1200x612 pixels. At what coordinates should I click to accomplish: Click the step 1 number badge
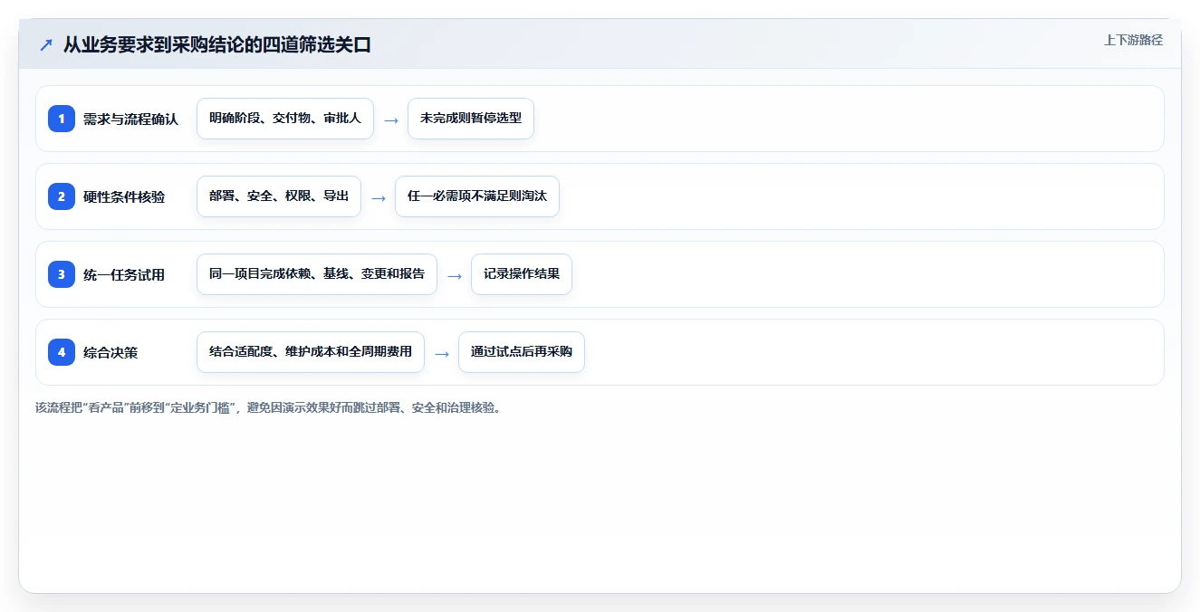coord(62,119)
